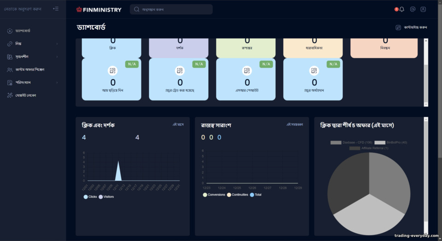
Task: Click the @ contact icon in header
Action: (x=413, y=9)
